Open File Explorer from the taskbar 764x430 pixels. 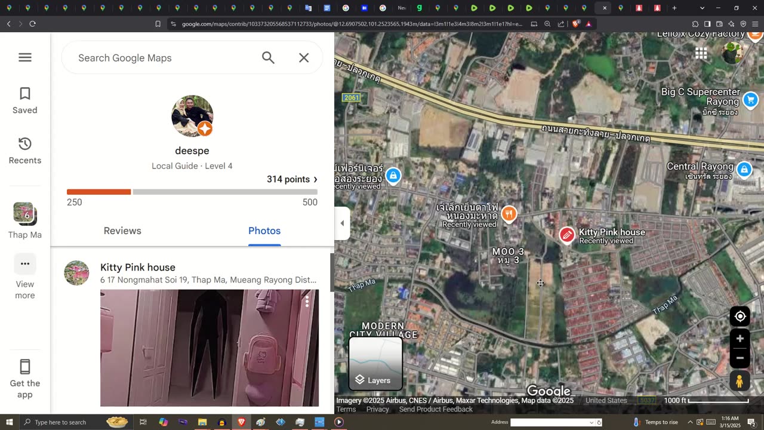click(202, 422)
